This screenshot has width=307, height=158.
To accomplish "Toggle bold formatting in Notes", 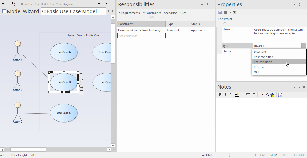I will [x=220, y=95].
